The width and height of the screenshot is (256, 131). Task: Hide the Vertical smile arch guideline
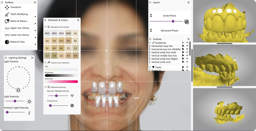[x=187, y=62]
